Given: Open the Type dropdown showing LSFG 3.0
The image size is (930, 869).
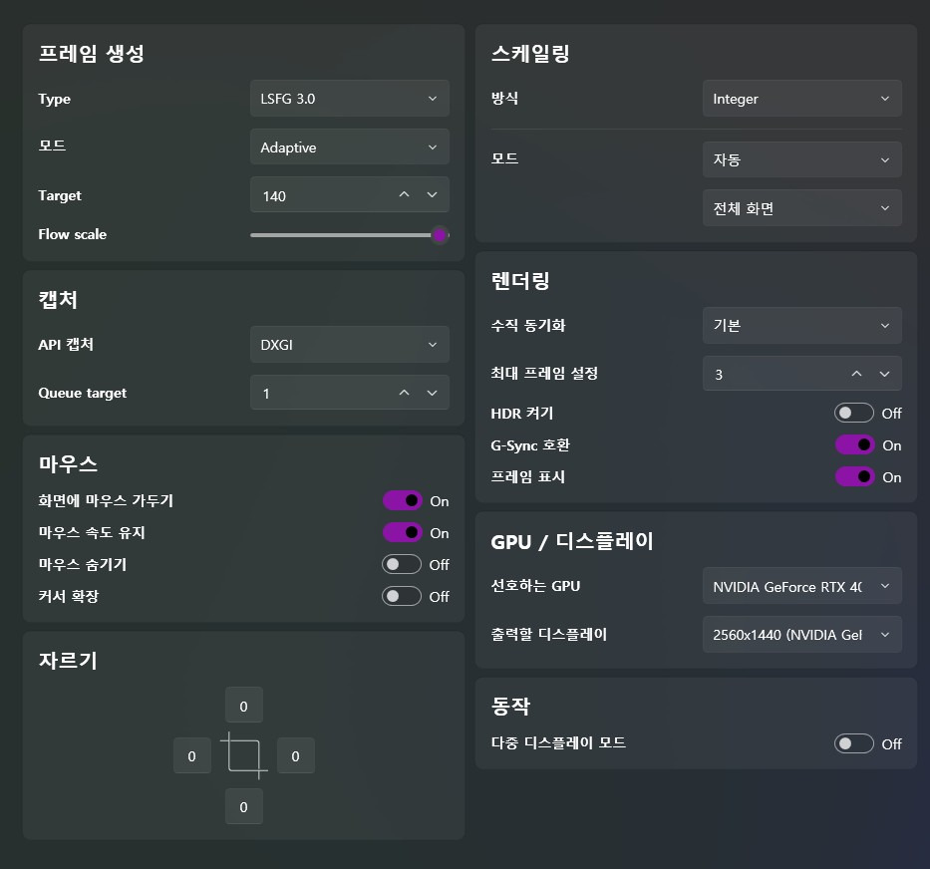Looking at the screenshot, I should pos(349,98).
